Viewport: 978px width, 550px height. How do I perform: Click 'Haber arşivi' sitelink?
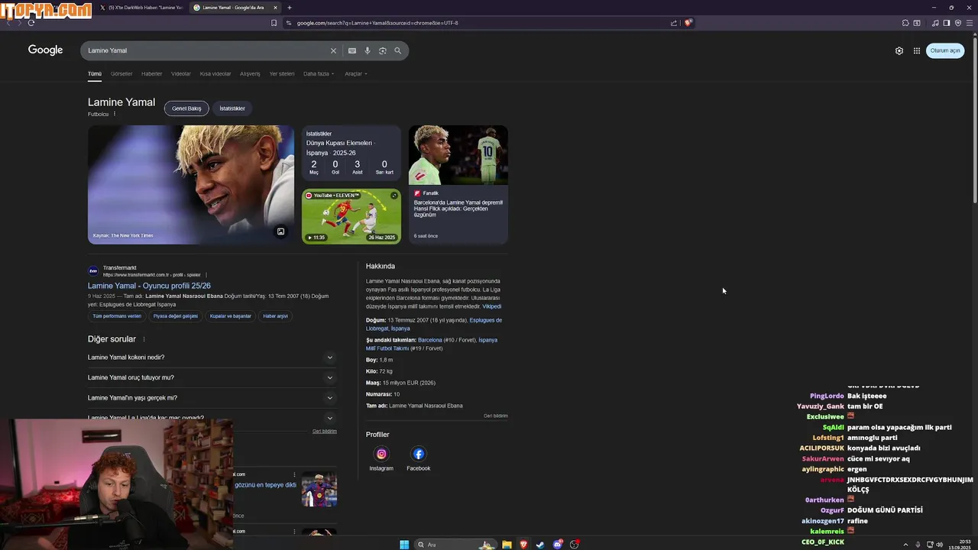[276, 316]
